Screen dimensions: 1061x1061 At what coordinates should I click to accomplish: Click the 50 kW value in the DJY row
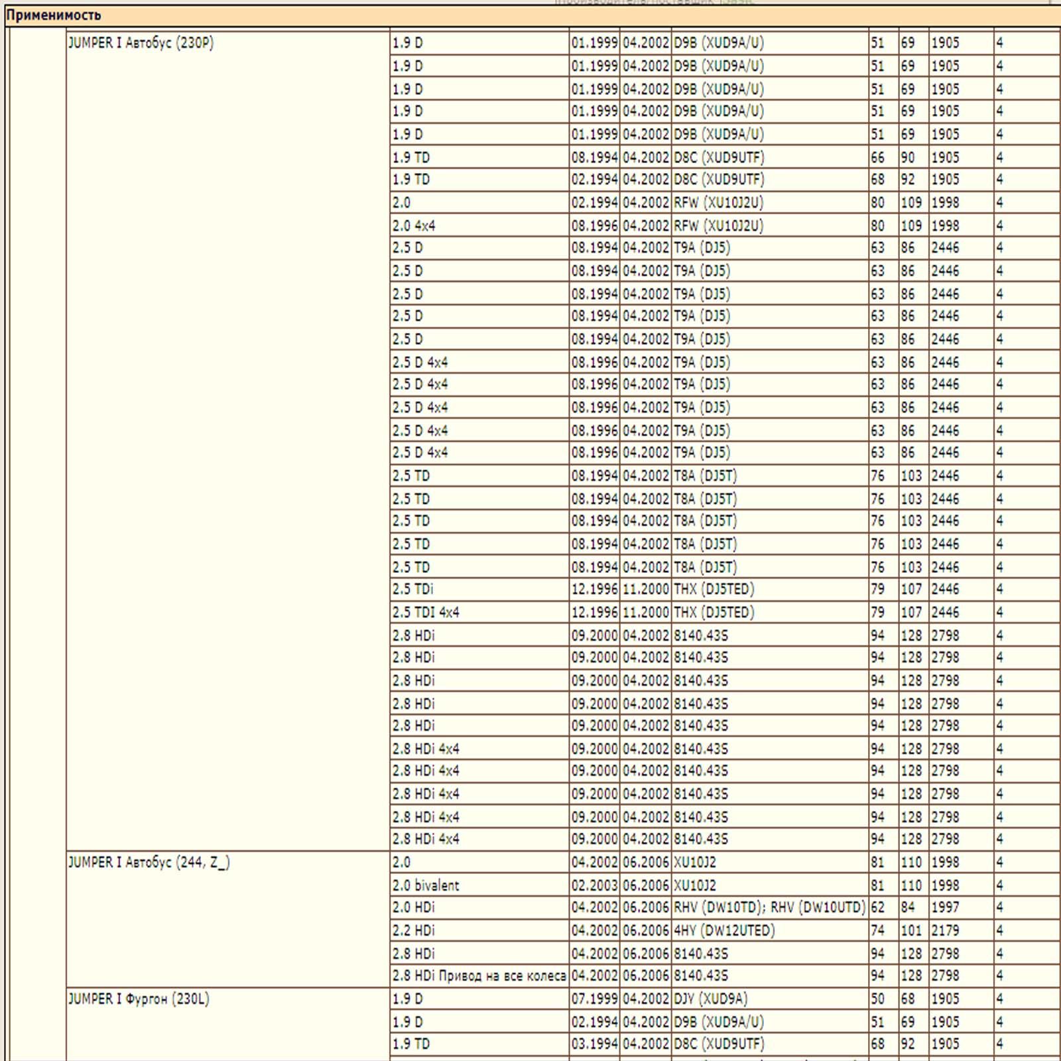point(884,999)
